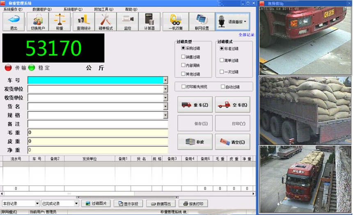Click the 存皮 save tare button
This screenshot has height=215, width=353.
click(195, 142)
